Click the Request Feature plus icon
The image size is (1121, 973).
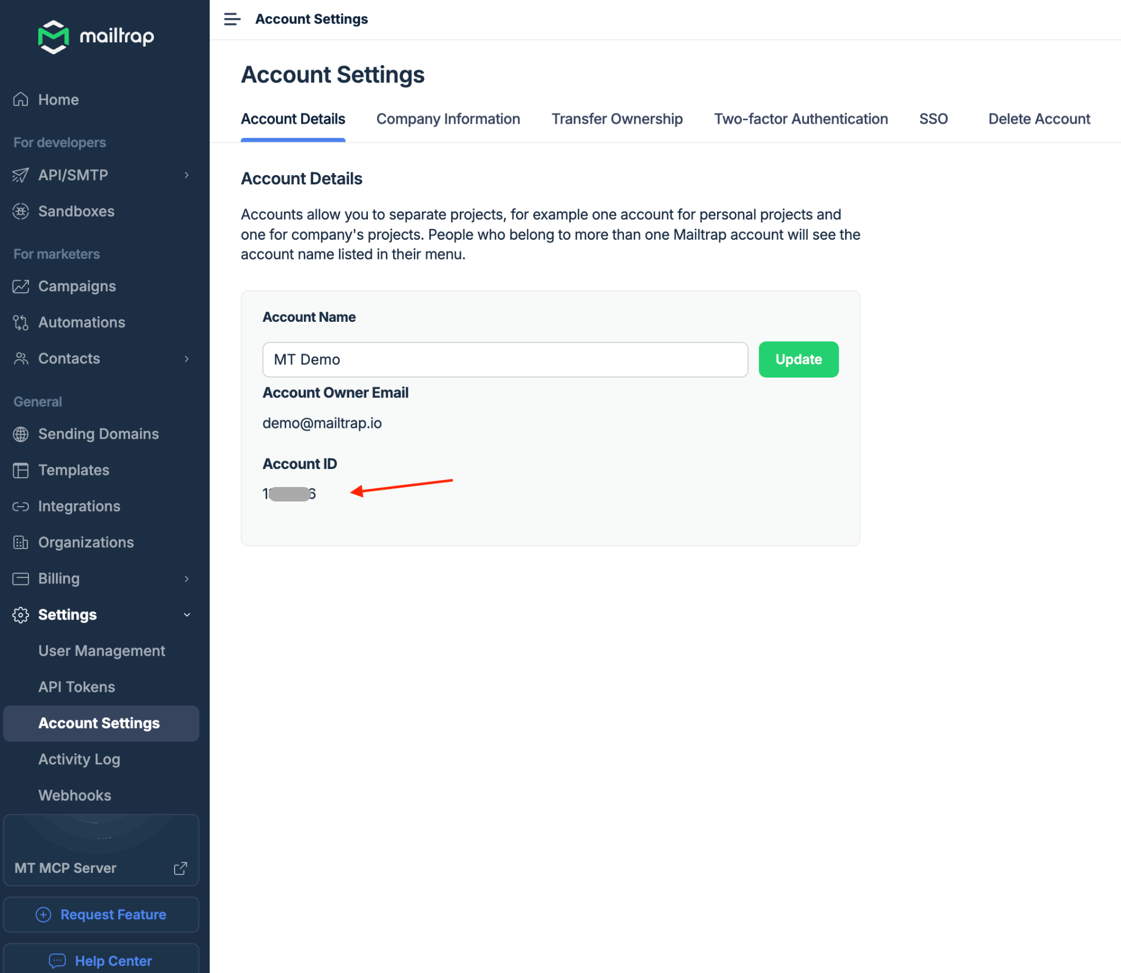(43, 914)
